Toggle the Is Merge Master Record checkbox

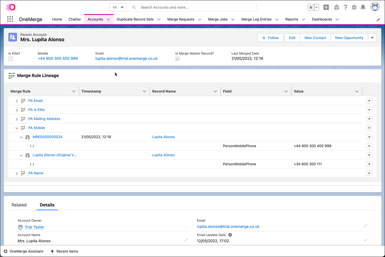177,58
